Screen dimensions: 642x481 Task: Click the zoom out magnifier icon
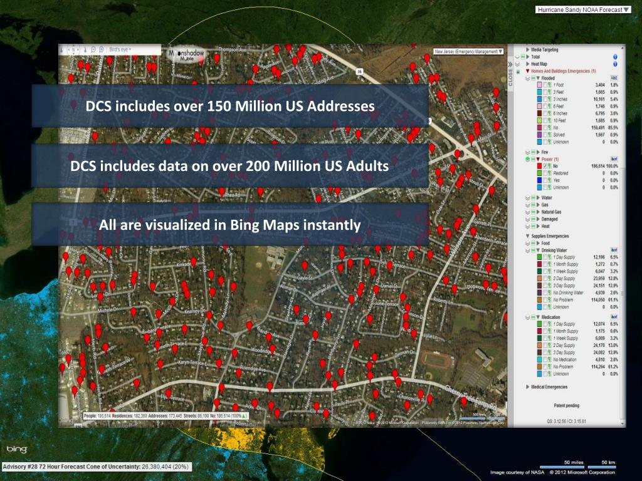point(93,49)
